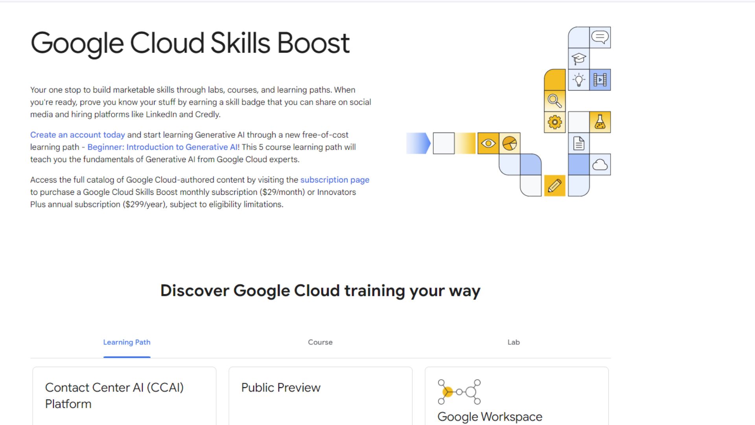Open the Contact Center AI Platform card

[124, 395]
